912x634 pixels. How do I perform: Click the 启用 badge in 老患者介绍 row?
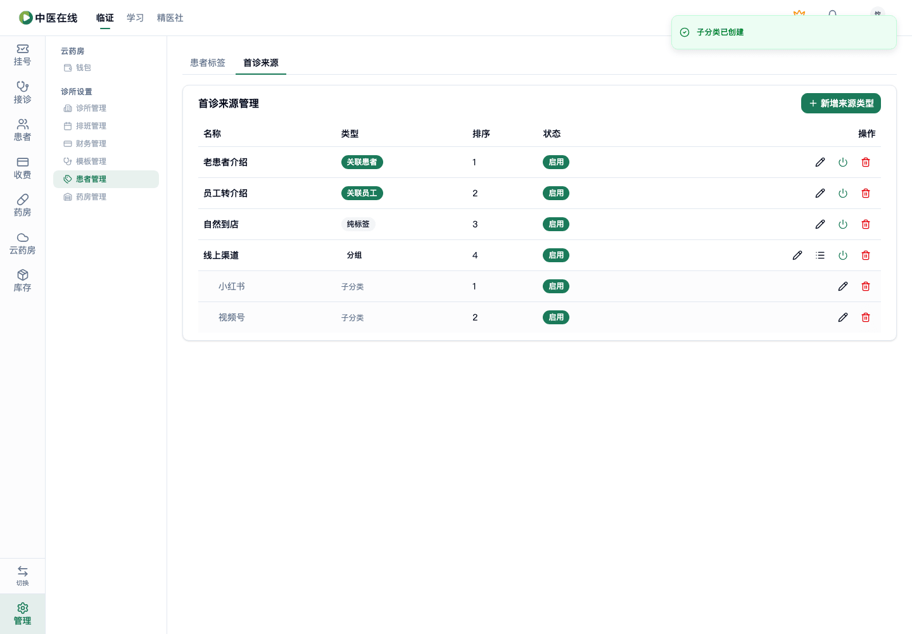(556, 162)
